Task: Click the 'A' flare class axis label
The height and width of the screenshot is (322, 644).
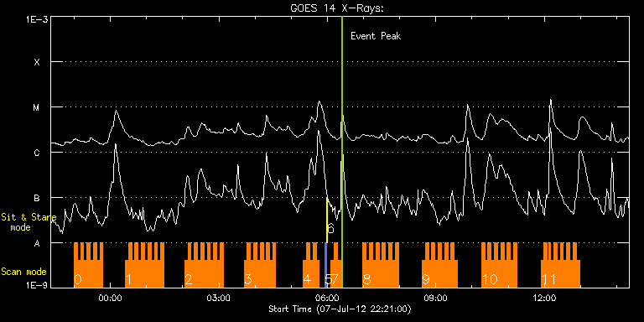Action: 37,243
